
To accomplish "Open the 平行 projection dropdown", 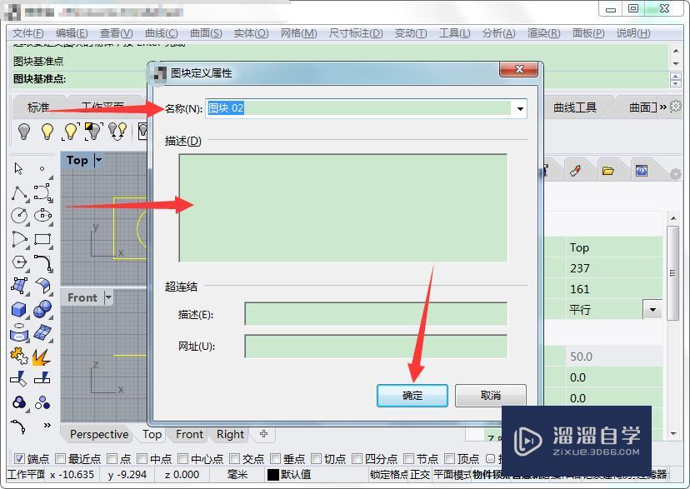I will (x=652, y=310).
